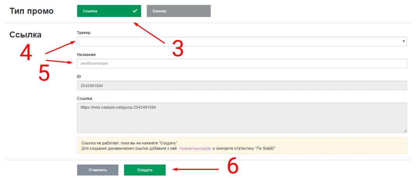Click the Ссылка label above the URL textarea
The width and height of the screenshot is (418, 178).
[x=84, y=99]
